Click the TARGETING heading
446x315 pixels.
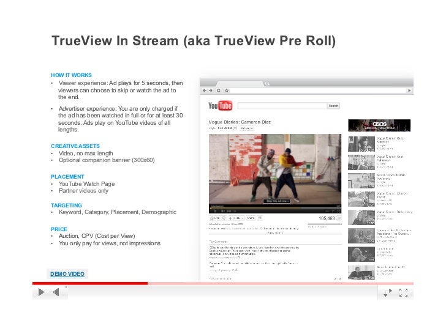point(66,206)
